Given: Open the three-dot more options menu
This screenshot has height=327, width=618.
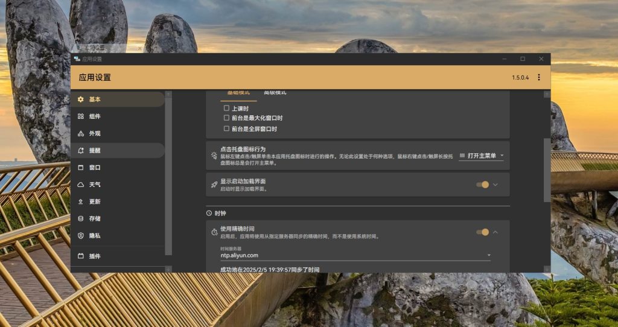Looking at the screenshot, I should tap(539, 77).
